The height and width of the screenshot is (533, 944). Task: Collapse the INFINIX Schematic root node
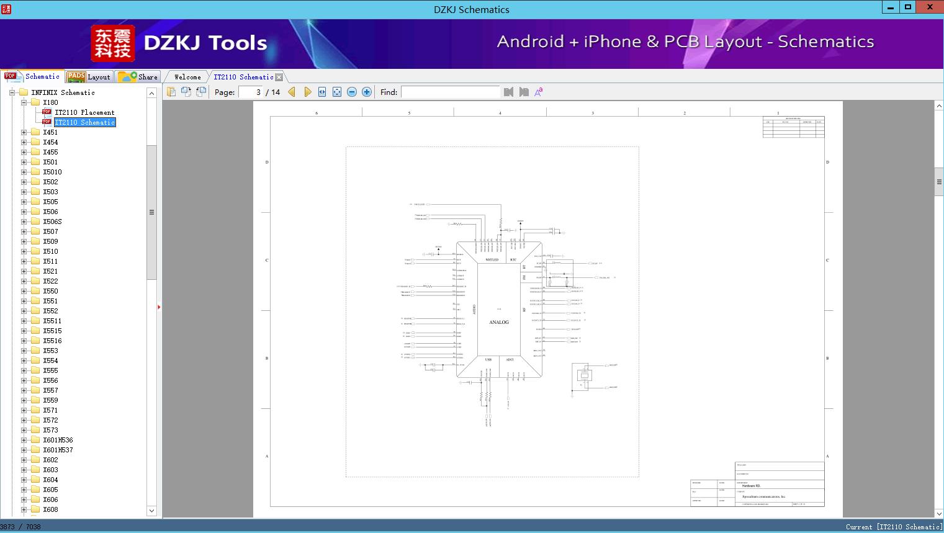pos(12,92)
